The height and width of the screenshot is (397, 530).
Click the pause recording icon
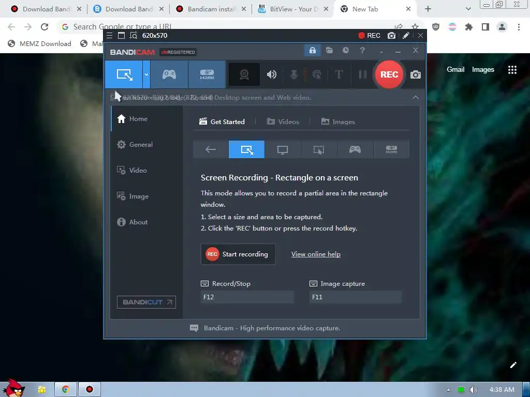click(x=362, y=74)
